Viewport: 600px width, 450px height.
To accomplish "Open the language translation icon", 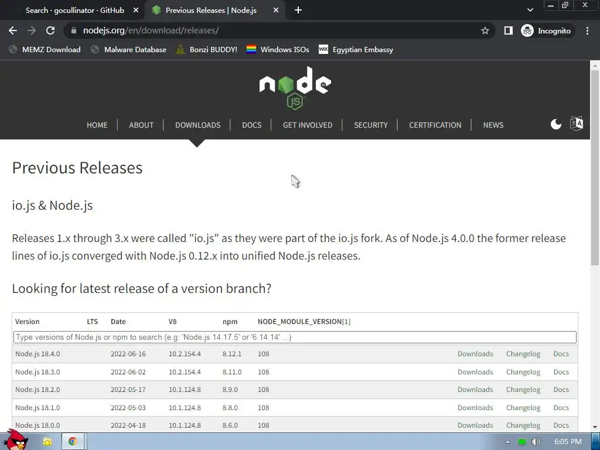I will click(x=577, y=124).
